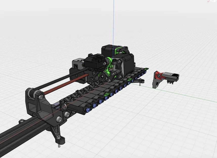Click the probe pin under the front bracket

click(59, 146)
